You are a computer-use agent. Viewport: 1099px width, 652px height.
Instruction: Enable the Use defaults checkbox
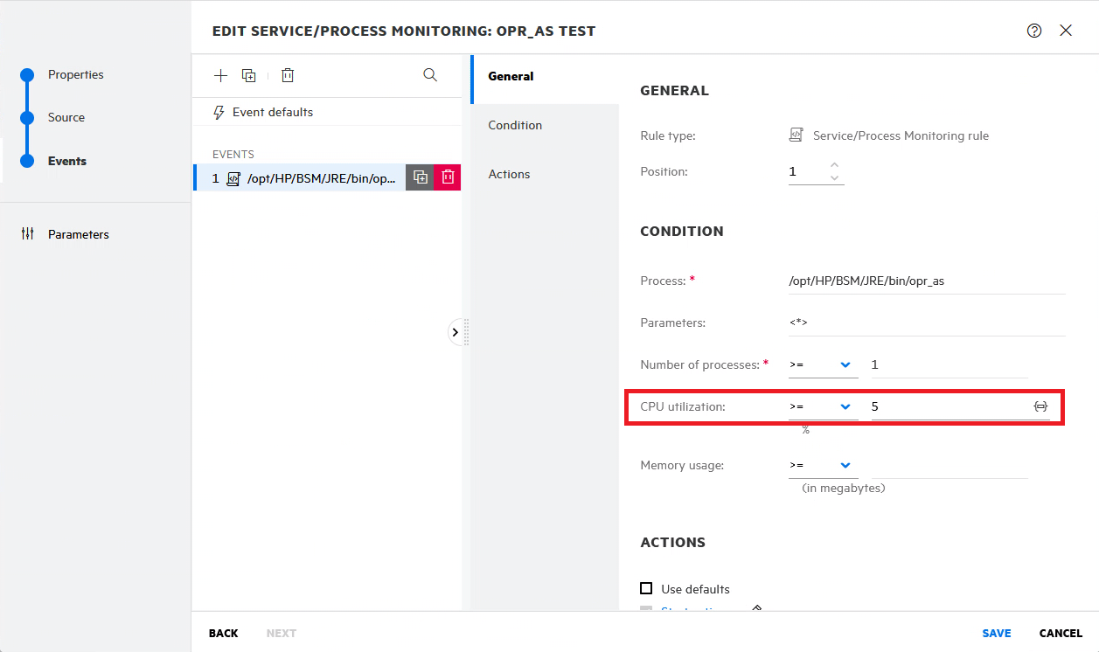point(647,588)
